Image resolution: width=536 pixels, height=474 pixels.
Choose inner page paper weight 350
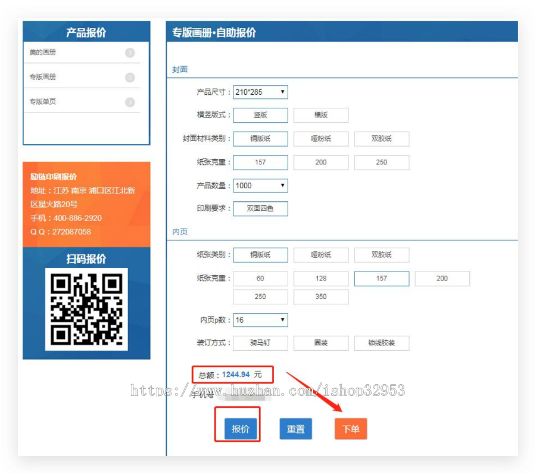321,297
